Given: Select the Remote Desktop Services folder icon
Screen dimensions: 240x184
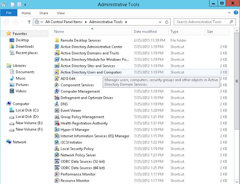Looking at the screenshot, I should (57, 41).
